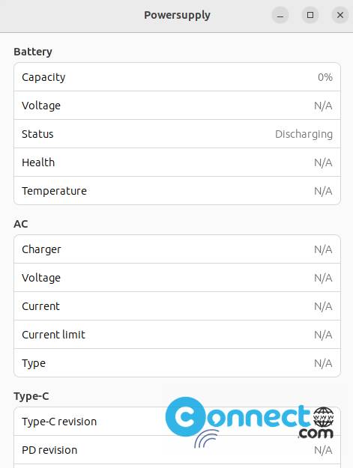The width and height of the screenshot is (353, 468).
Task: Click the battery Voltage row
Action: tap(177, 106)
